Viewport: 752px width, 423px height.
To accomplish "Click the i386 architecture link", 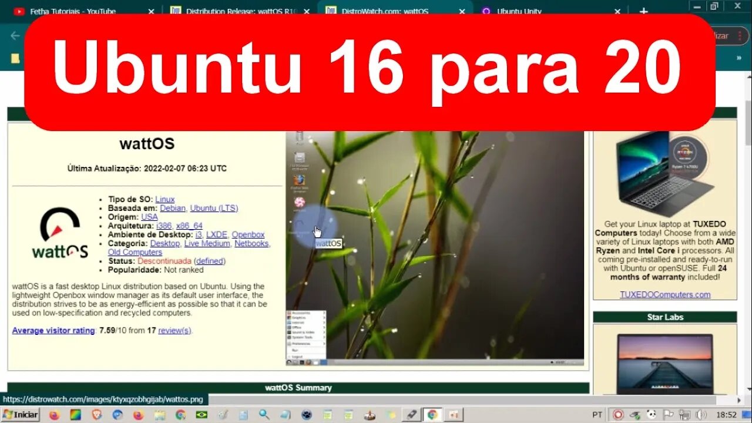I will coord(164,226).
